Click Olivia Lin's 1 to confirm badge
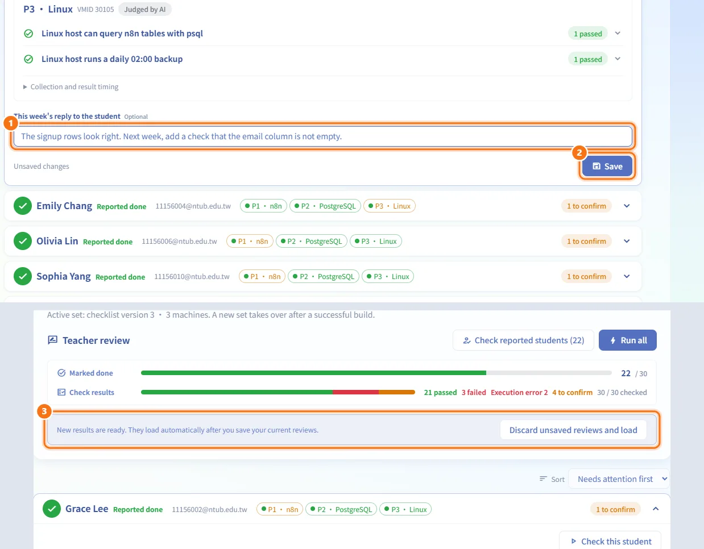The height and width of the screenshot is (549, 704). [x=586, y=241]
